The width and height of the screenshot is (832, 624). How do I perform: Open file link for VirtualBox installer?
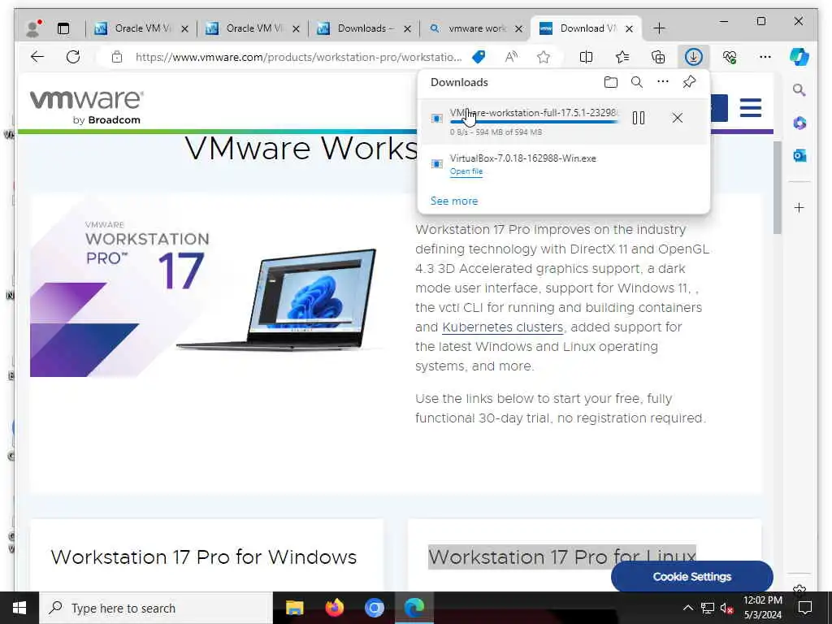[466, 171]
